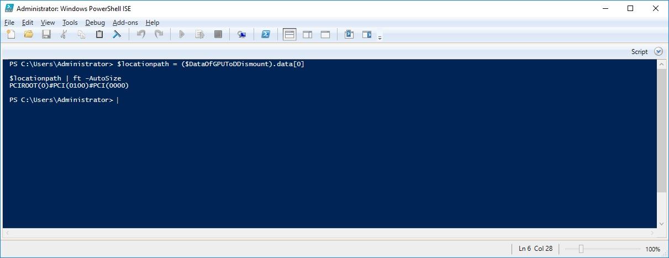Click the 100% zoom level text
The width and height of the screenshot is (669, 258).
(652, 249)
